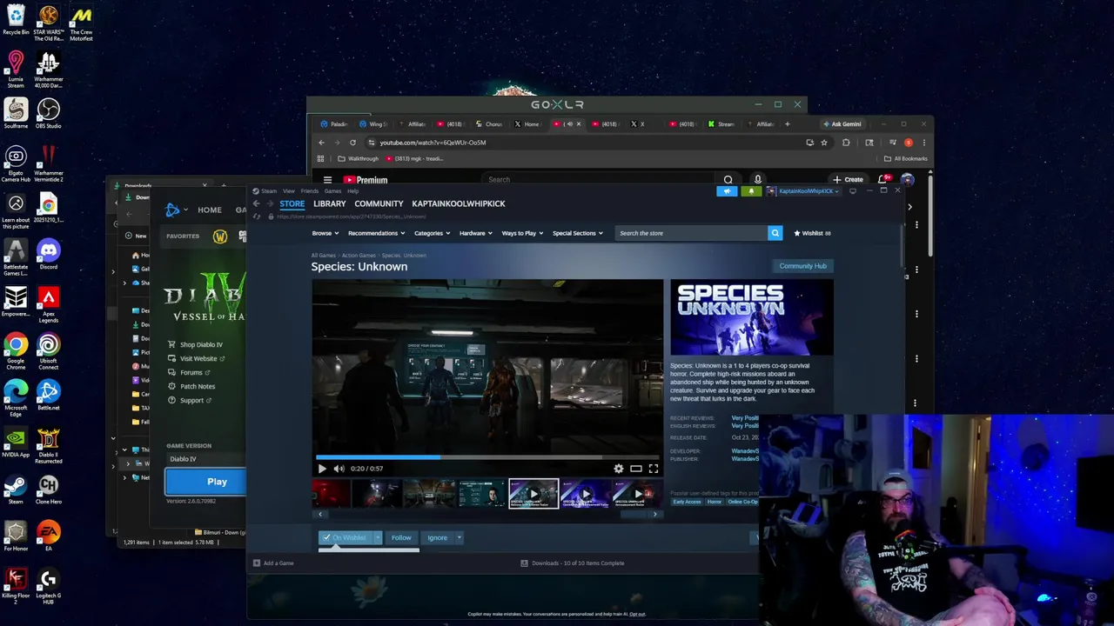Screen dimensions: 1114x626
Task: Open the Diablo IV game version dropdown
Action: 206,459
